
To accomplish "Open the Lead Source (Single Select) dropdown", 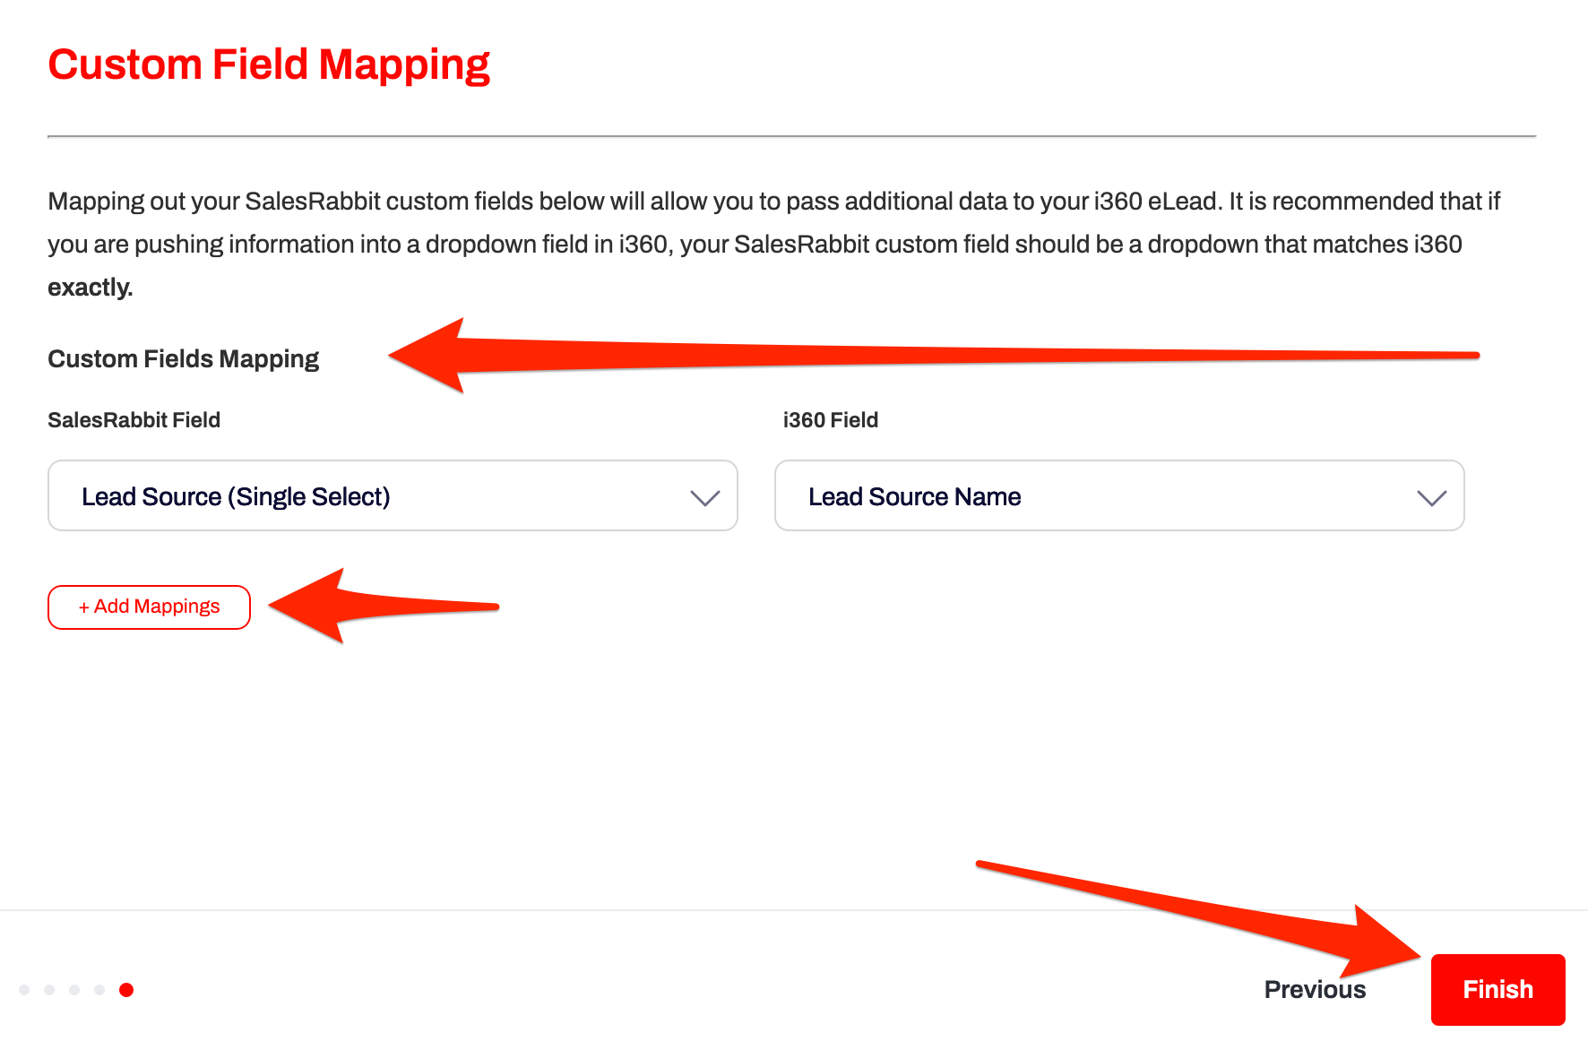I will click(x=392, y=496).
